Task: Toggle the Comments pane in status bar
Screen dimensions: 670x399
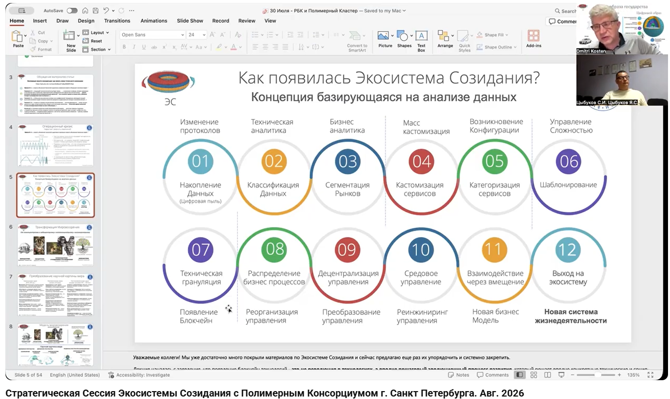Action: coord(493,375)
